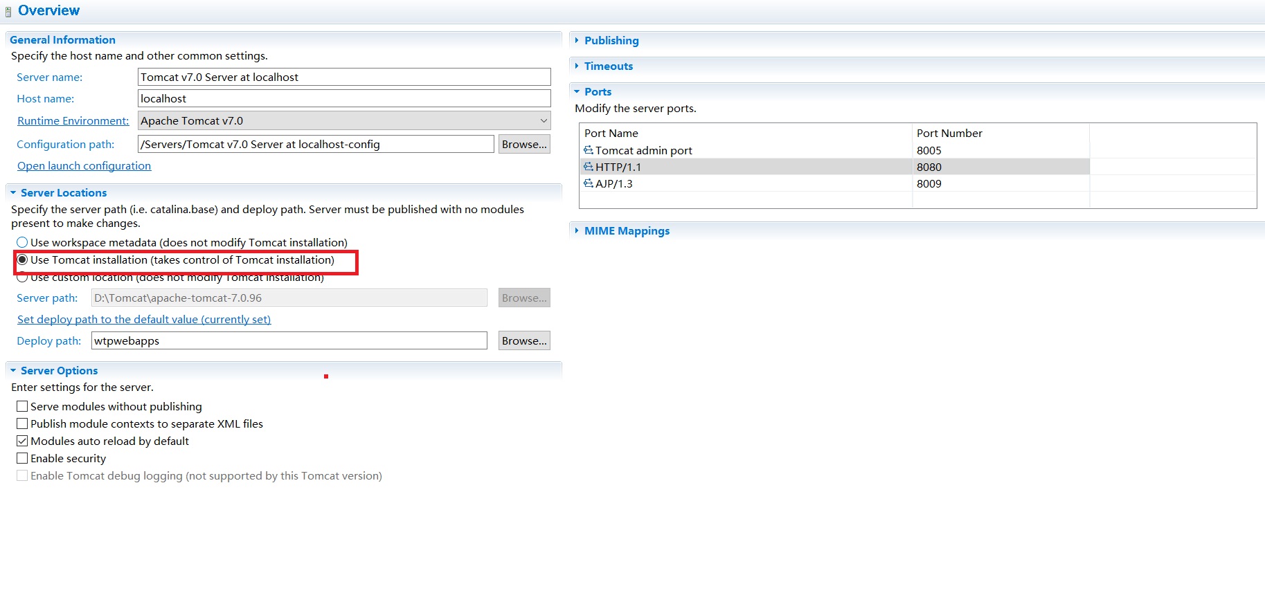This screenshot has height=611, width=1265.
Task: Click the server icon beside Overview title
Action: click(8, 12)
